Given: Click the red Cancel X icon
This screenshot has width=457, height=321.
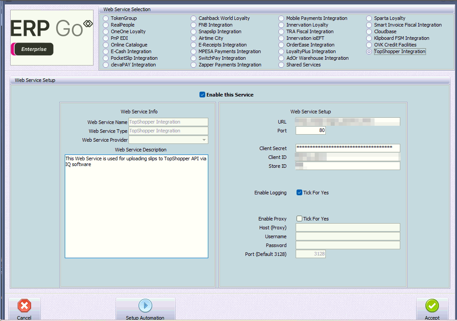Looking at the screenshot, I should tap(24, 306).
